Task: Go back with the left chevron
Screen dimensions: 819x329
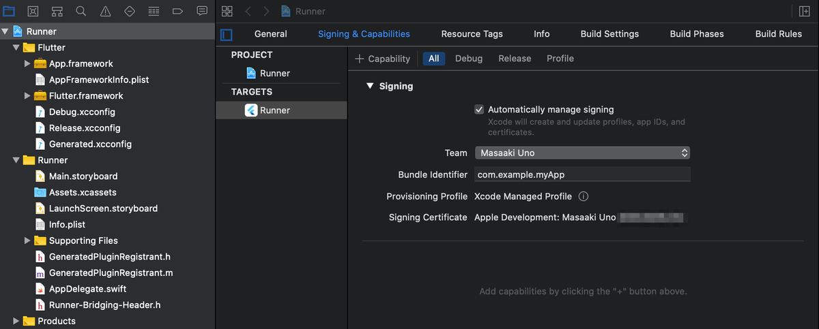Action: coord(248,11)
